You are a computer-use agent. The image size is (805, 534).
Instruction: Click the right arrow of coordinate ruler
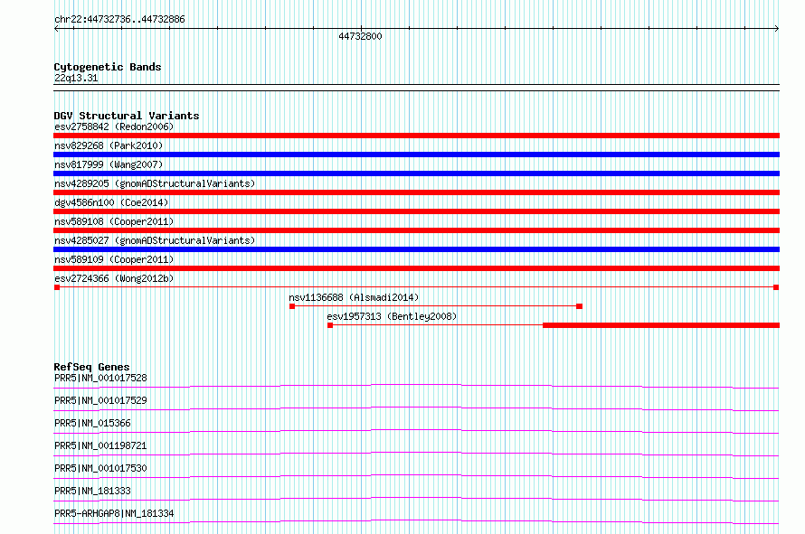(777, 29)
